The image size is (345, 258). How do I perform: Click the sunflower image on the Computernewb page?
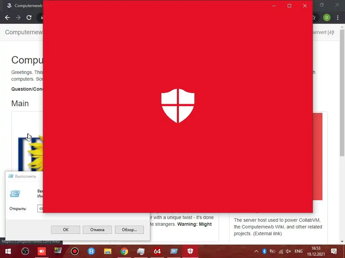[x=31, y=154]
